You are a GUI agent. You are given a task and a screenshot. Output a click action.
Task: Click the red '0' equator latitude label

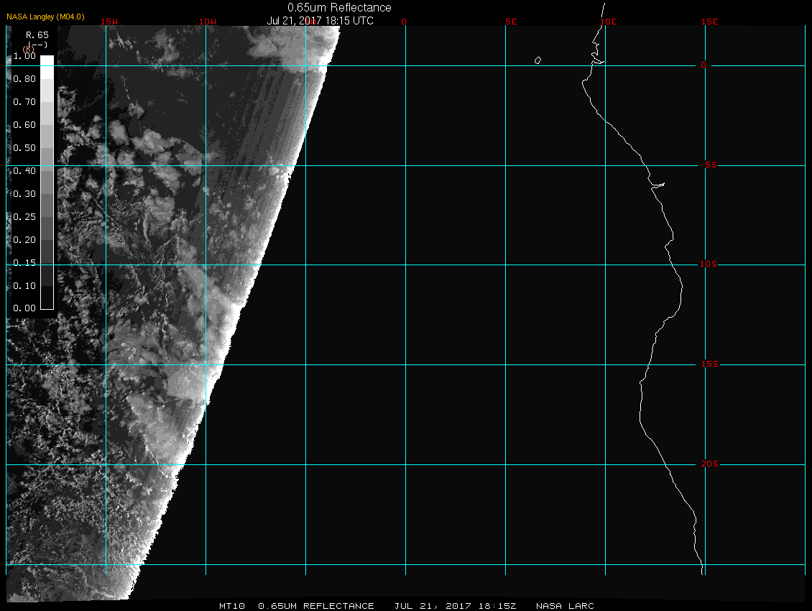pos(703,65)
